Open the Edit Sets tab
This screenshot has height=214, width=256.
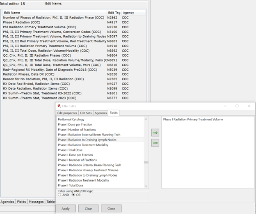tap(86, 113)
